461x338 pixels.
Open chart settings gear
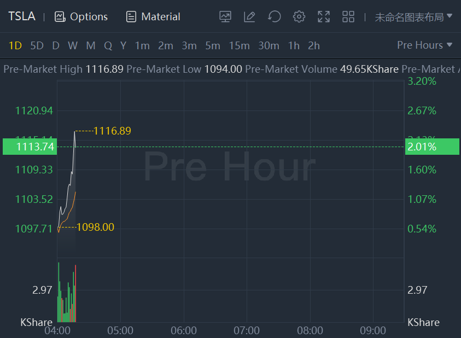click(x=299, y=16)
